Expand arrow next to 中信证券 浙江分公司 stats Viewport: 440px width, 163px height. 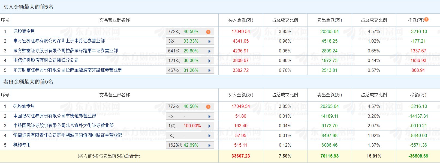click(x=209, y=61)
